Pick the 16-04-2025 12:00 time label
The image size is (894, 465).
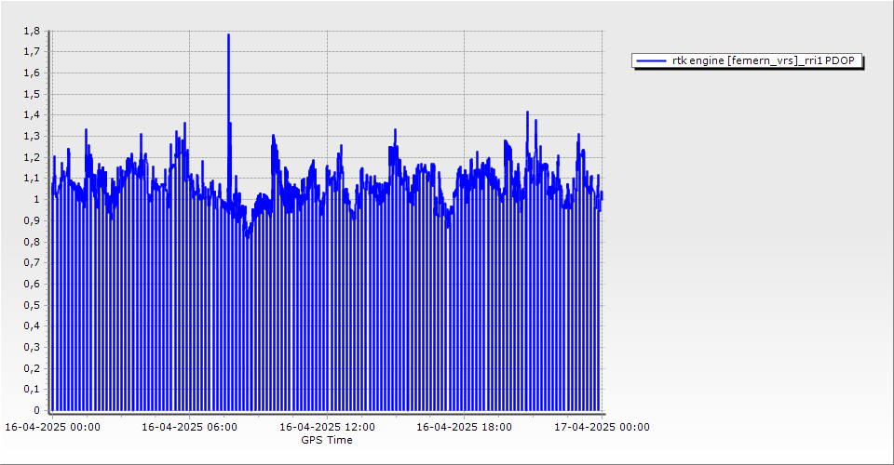328,428
